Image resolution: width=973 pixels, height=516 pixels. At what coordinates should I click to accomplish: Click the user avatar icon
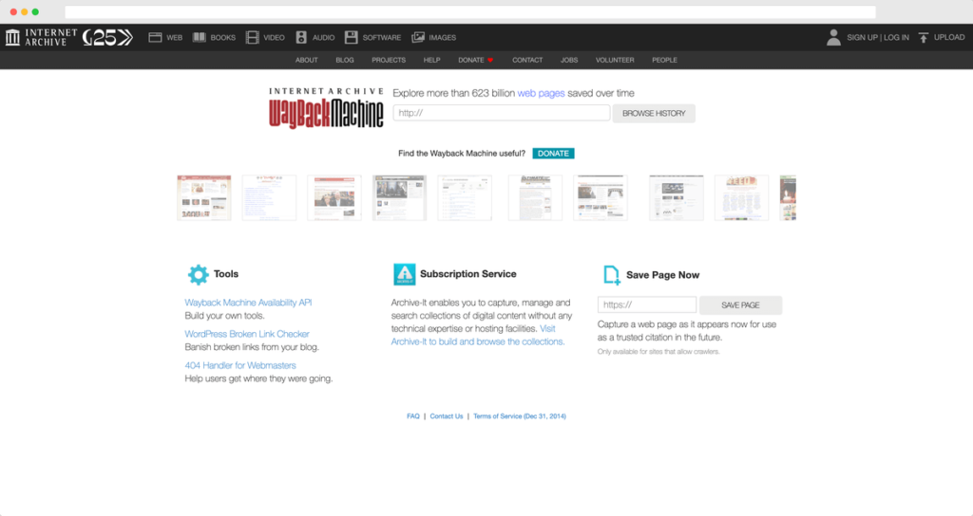pyautogui.click(x=833, y=38)
